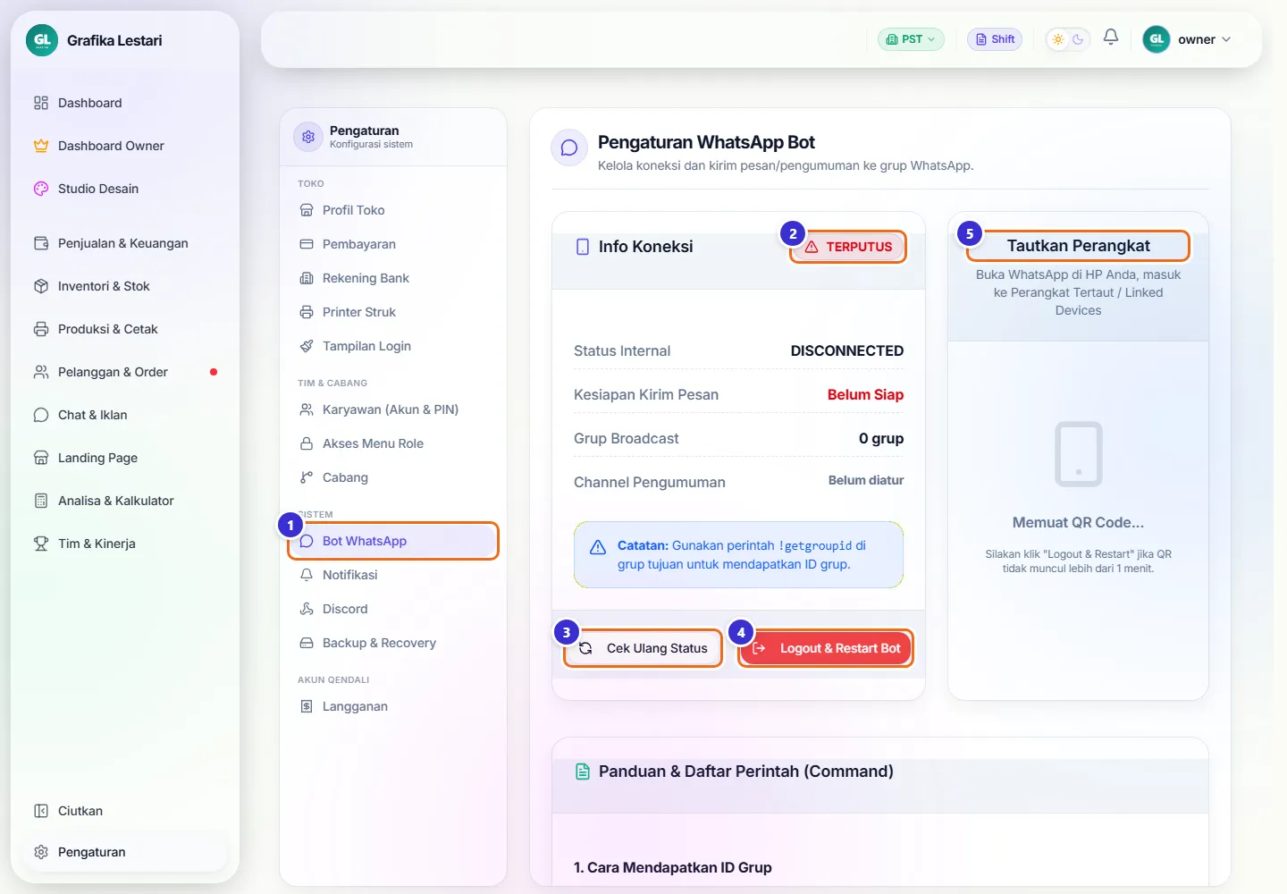Click Cek Ulang Status button
This screenshot has width=1287, height=894.
click(643, 648)
